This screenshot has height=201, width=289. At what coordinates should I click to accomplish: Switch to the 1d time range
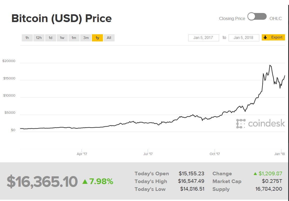(50, 38)
